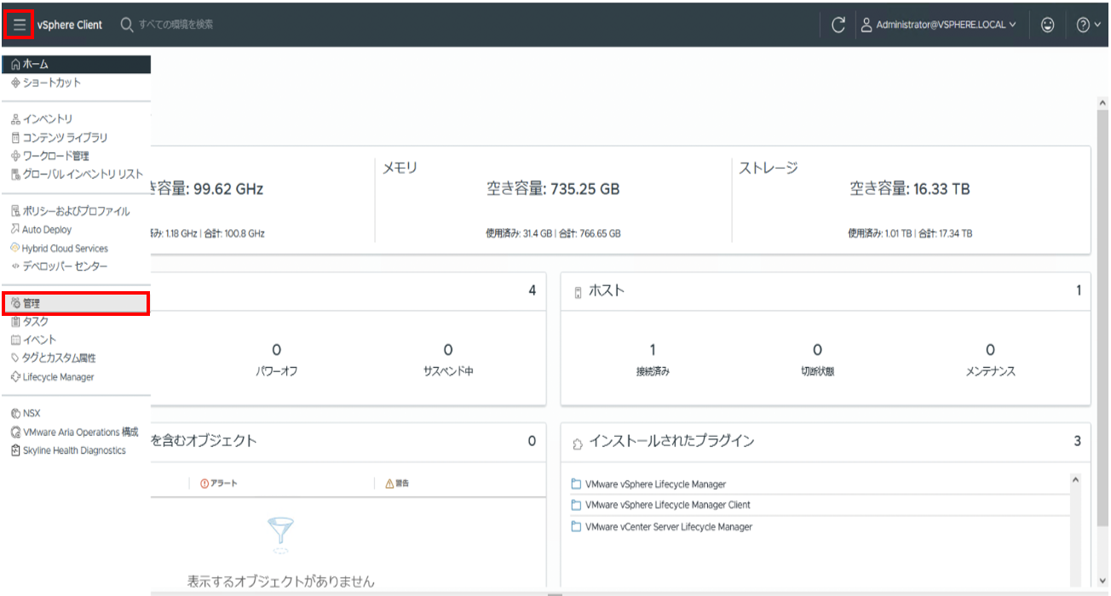The height and width of the screenshot is (596, 1111).
Task: Click the 警告 column header
Action: point(398,484)
